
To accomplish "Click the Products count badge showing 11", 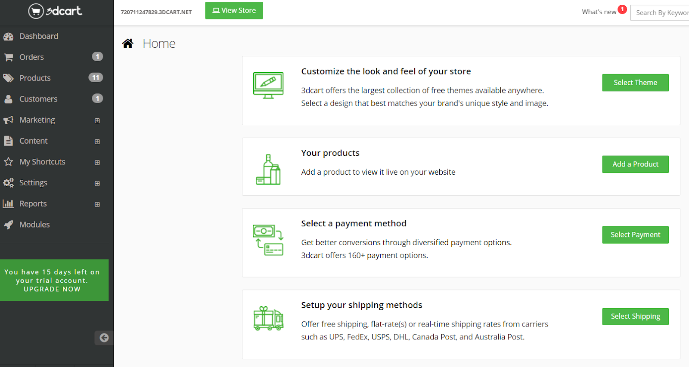I will (96, 77).
